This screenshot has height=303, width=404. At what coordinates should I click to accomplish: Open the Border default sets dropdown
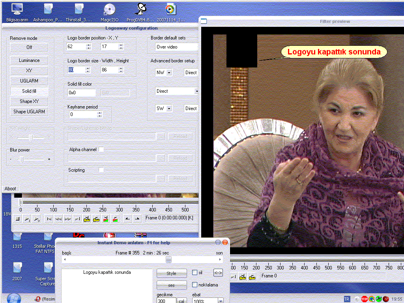tap(177, 47)
